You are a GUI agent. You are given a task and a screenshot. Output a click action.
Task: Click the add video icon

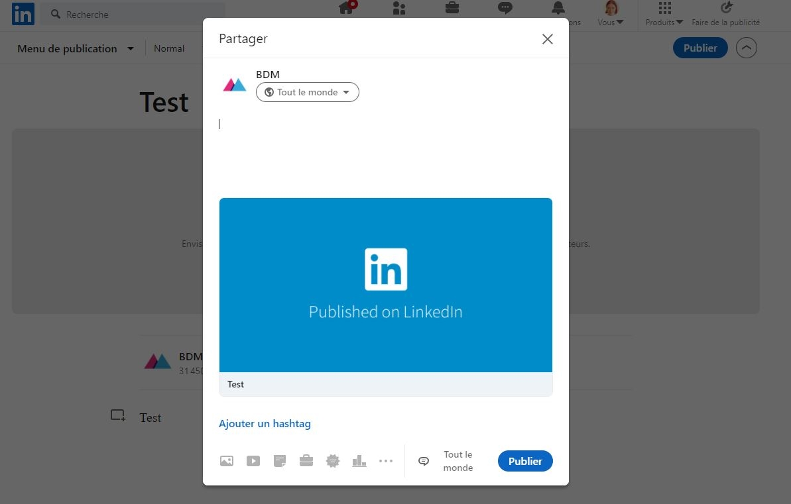tap(253, 461)
